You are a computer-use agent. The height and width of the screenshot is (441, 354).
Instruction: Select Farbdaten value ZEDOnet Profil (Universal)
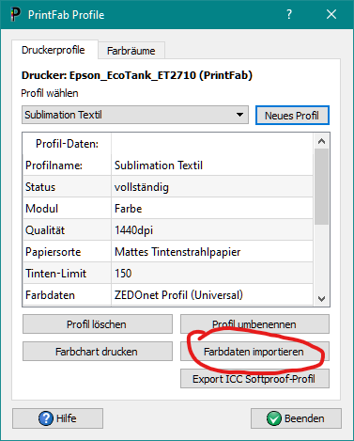[212, 295]
